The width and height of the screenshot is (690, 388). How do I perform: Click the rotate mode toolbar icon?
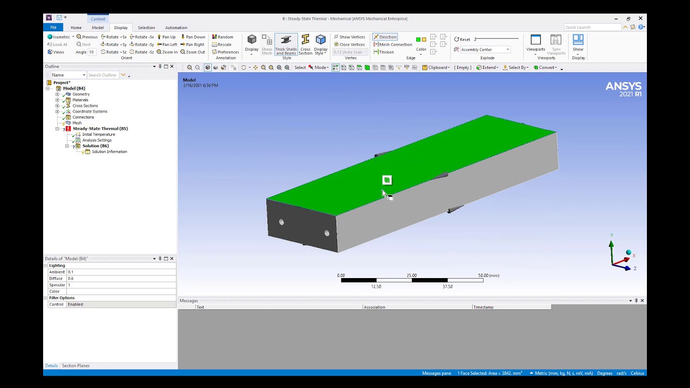pos(244,67)
